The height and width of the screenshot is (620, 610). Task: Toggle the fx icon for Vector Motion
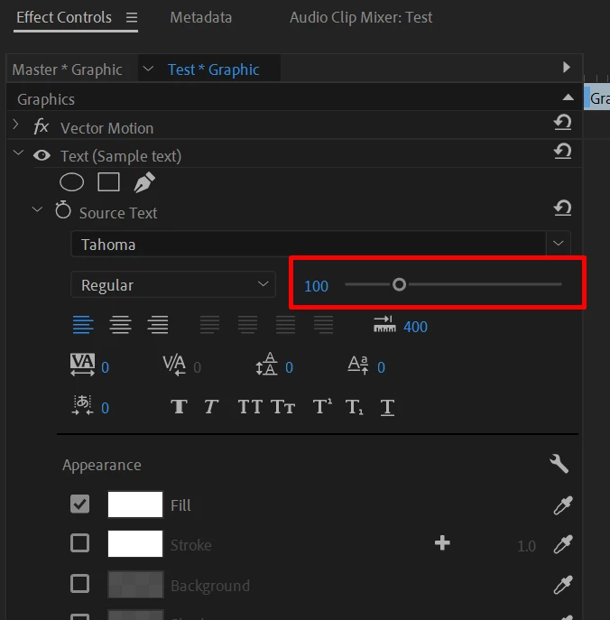(x=42, y=127)
